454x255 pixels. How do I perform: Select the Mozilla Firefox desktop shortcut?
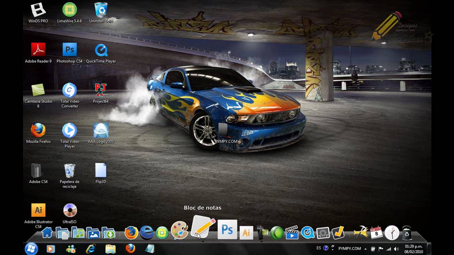[38, 133]
